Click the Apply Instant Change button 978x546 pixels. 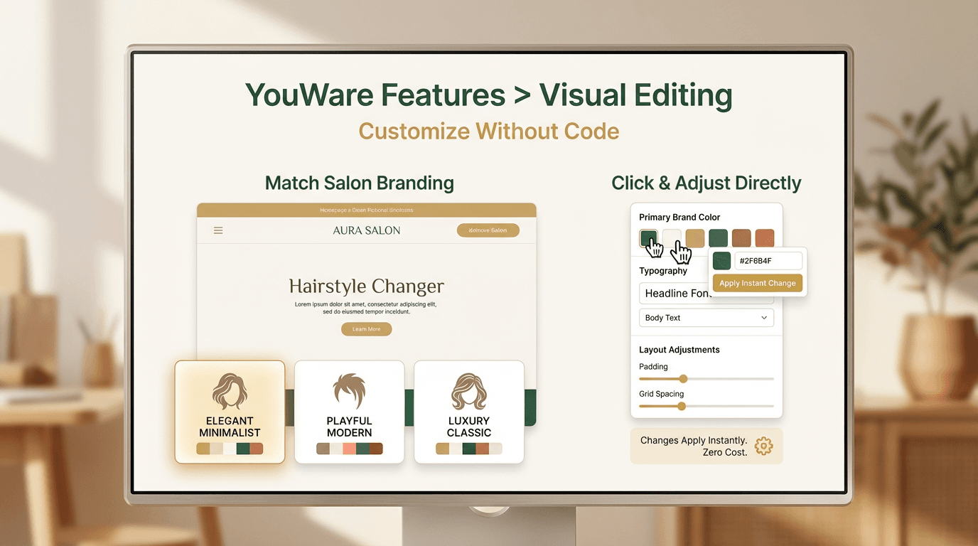coord(758,283)
